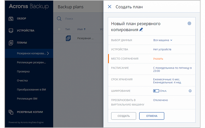Click the encryption info icon
205x128 pixels.
(190, 91)
